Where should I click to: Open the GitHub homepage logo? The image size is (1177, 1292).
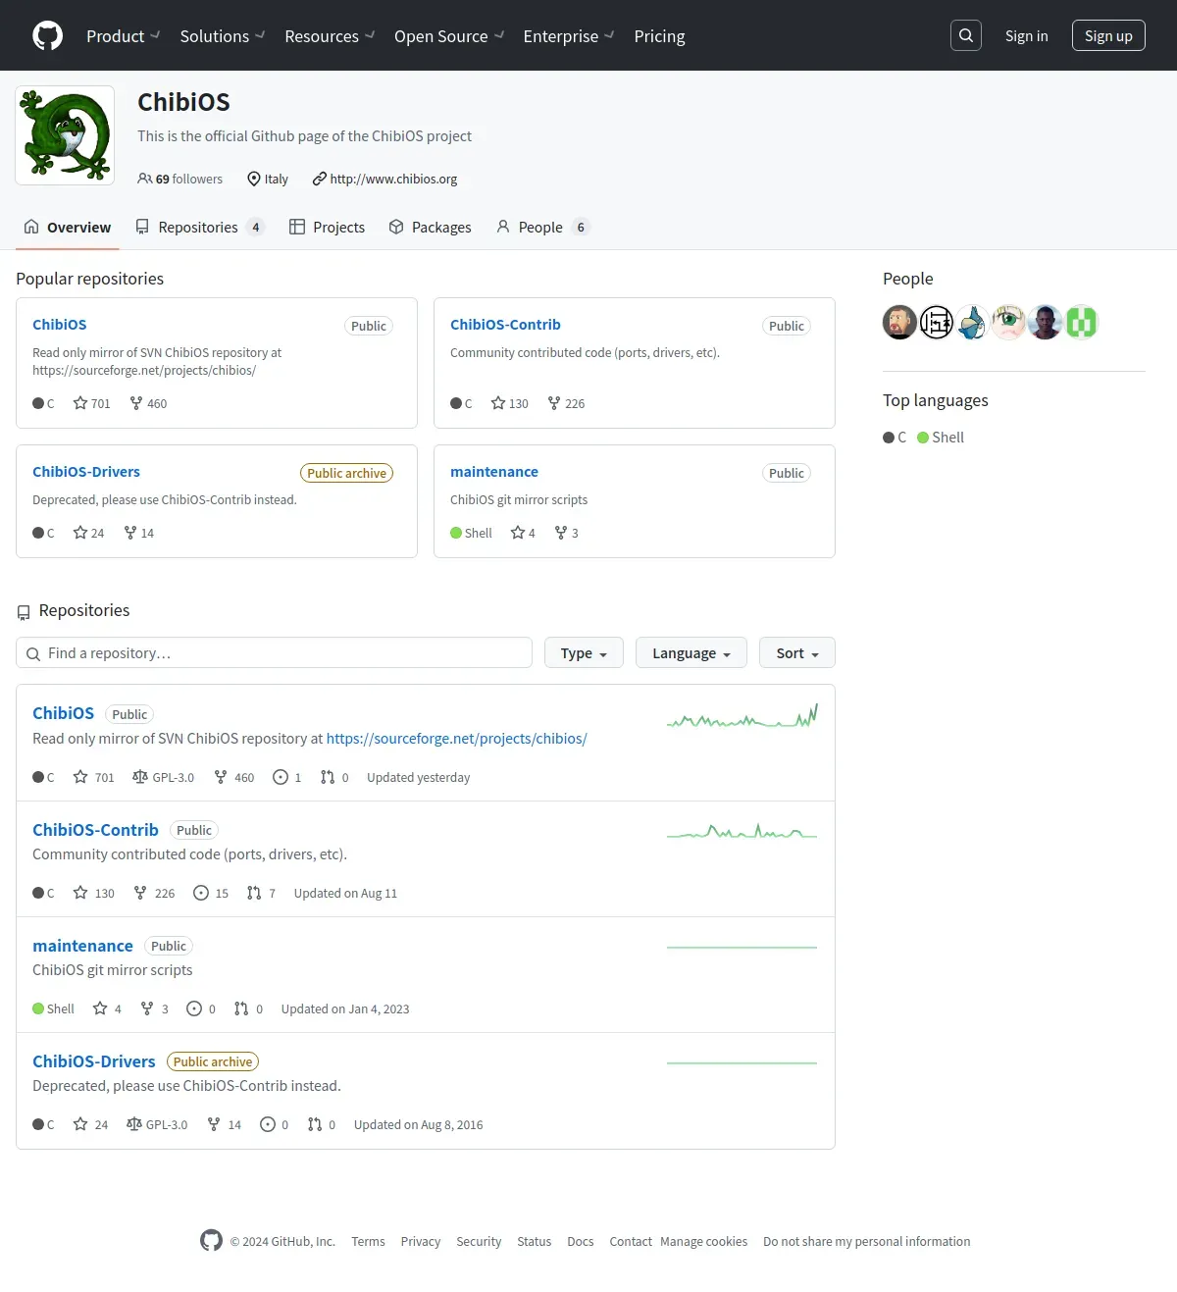pyautogui.click(x=47, y=35)
